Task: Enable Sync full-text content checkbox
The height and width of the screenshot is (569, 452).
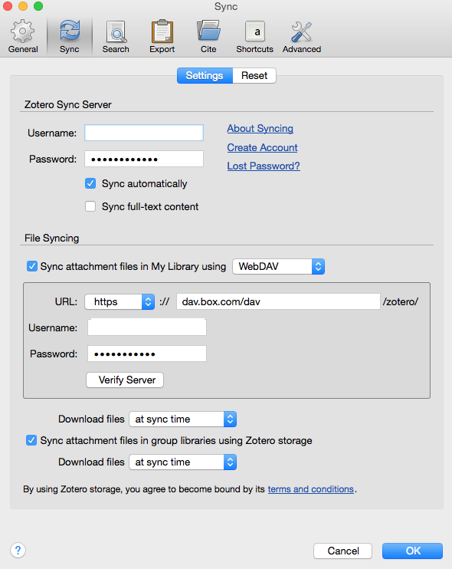Action: point(90,206)
